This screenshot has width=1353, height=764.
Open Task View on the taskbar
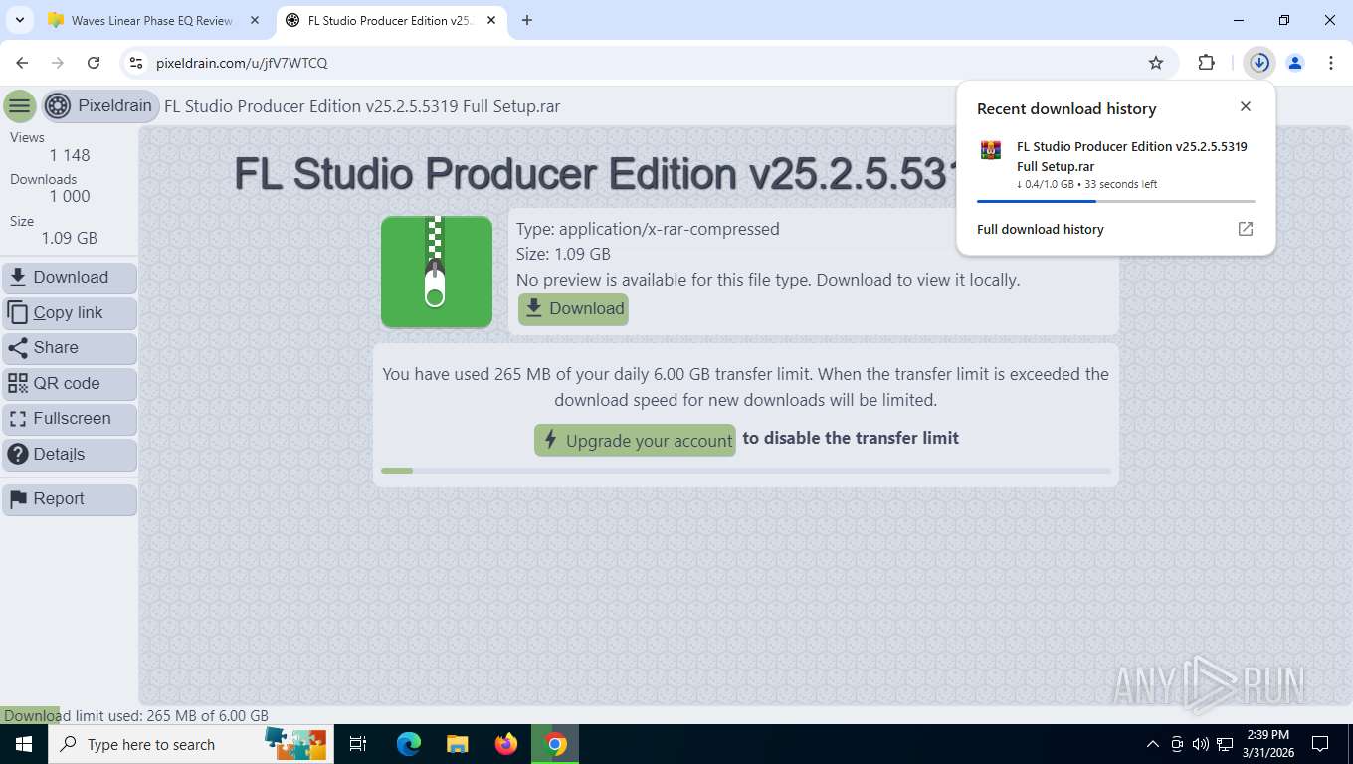358,744
